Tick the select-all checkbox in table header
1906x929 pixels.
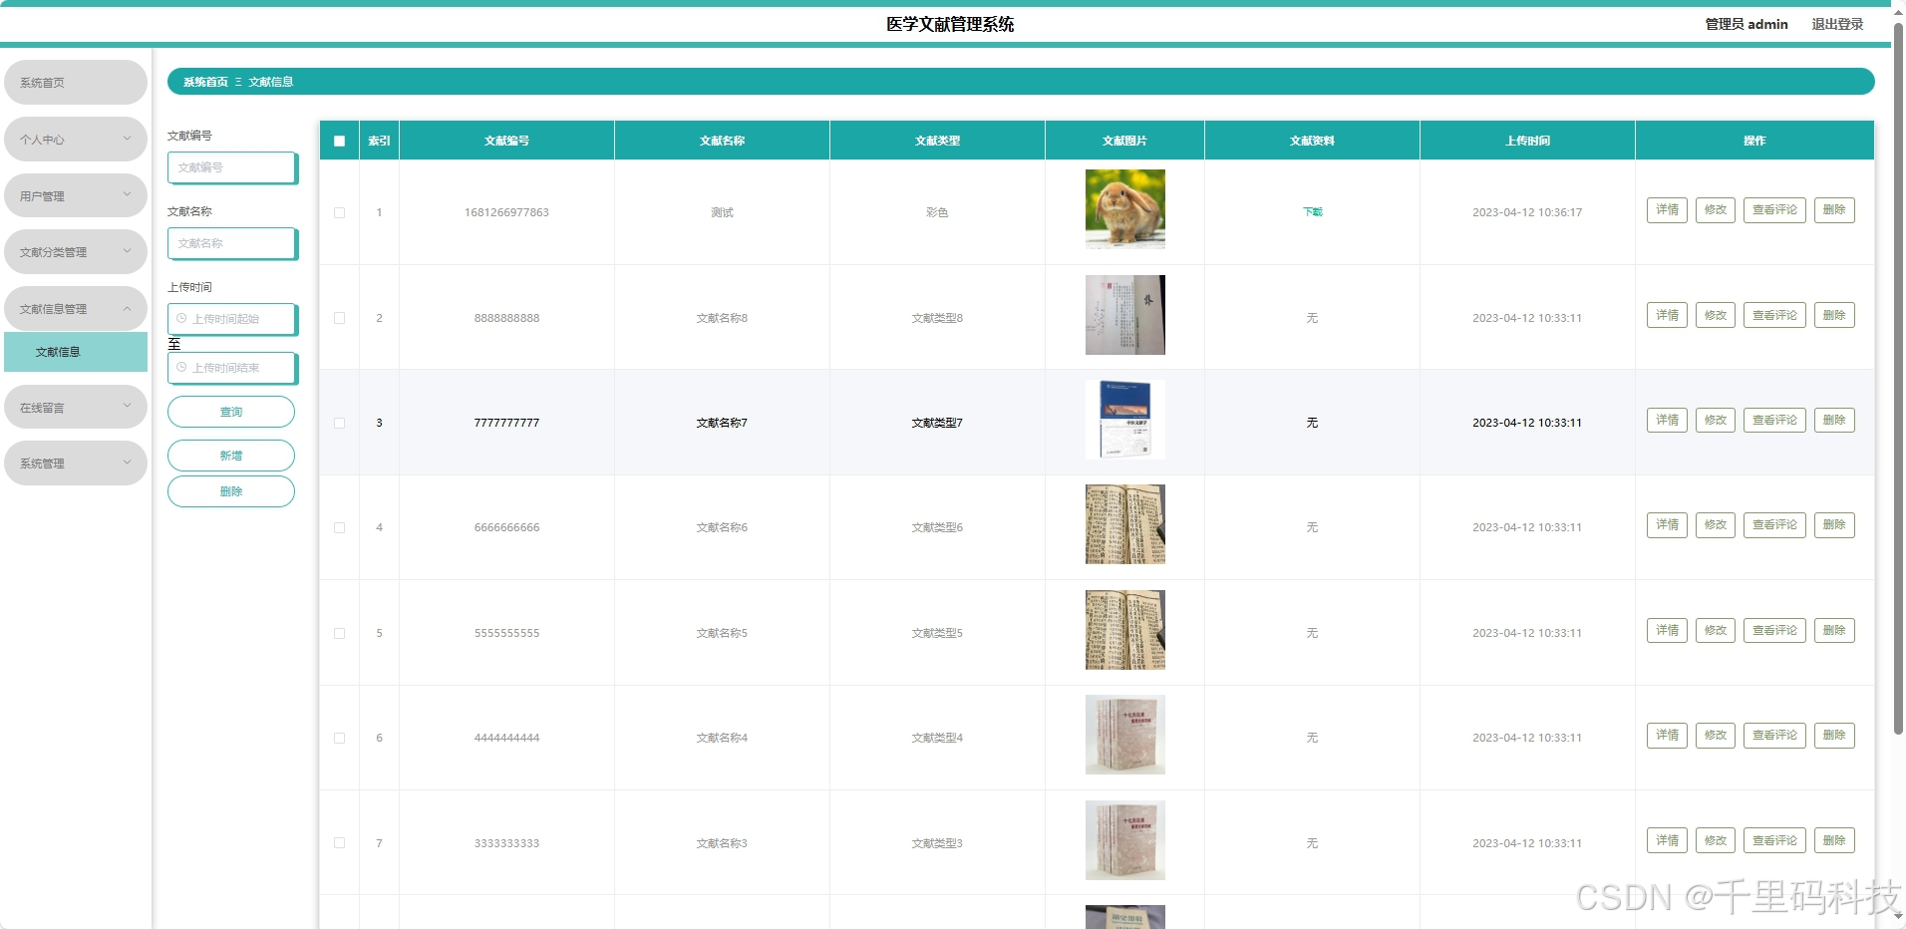click(x=339, y=141)
